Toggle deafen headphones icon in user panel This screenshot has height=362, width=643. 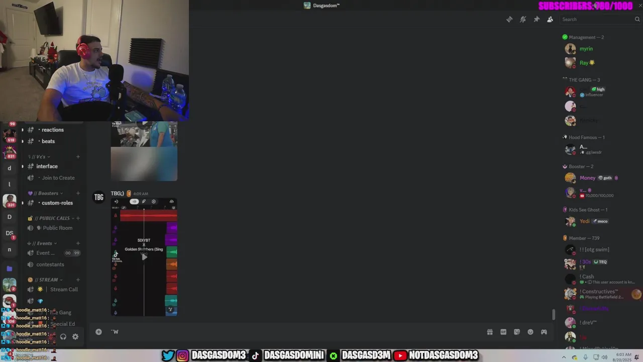[x=63, y=337]
